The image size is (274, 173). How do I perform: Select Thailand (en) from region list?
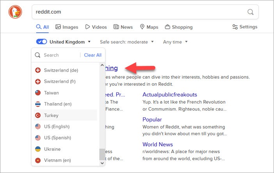(65, 104)
